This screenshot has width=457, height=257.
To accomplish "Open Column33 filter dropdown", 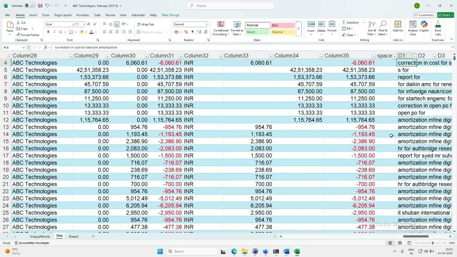I will coord(271,56).
